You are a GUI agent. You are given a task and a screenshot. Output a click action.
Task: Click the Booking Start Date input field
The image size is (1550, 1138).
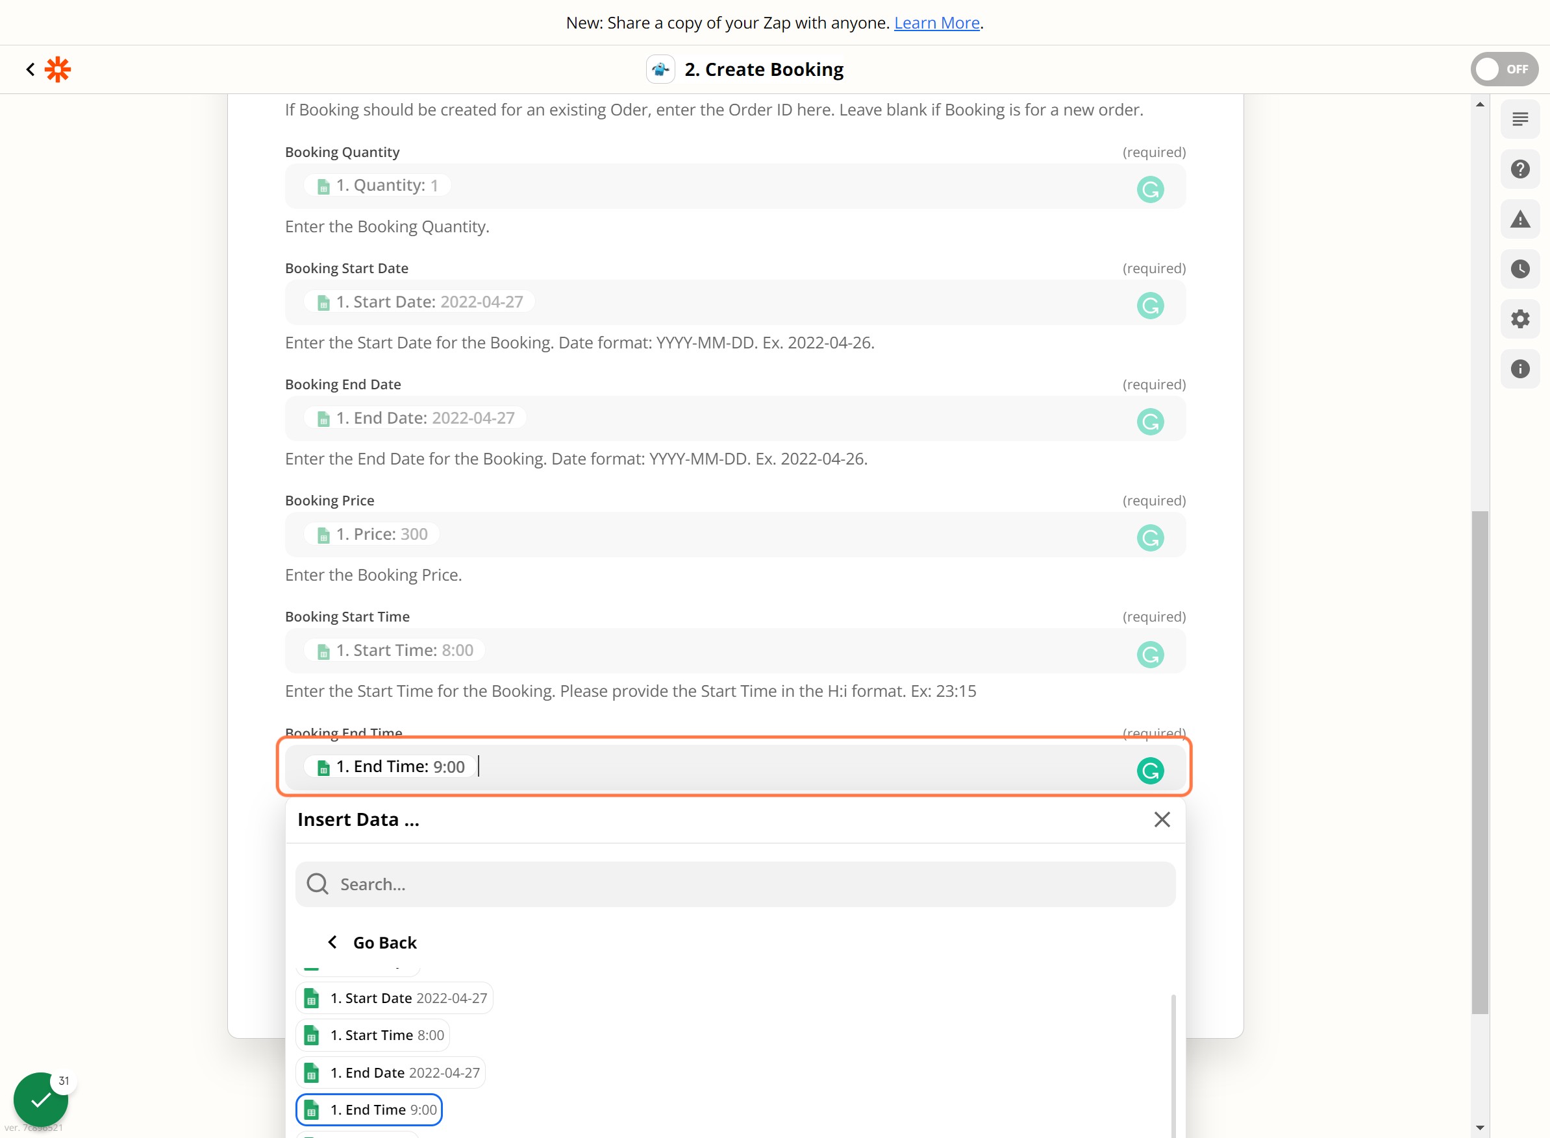pyautogui.click(x=735, y=302)
